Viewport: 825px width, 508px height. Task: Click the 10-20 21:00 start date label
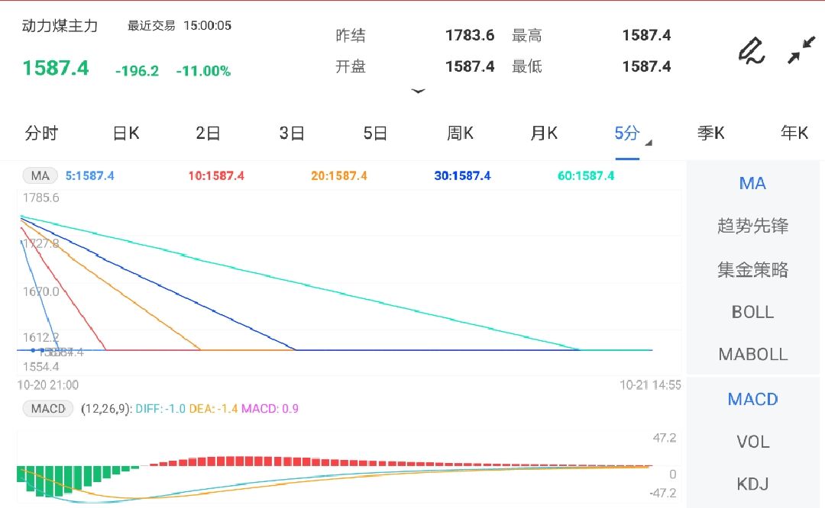pos(48,385)
